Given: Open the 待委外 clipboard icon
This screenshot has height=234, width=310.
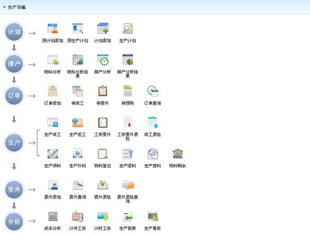Looking at the screenshot, I should pos(103,91).
